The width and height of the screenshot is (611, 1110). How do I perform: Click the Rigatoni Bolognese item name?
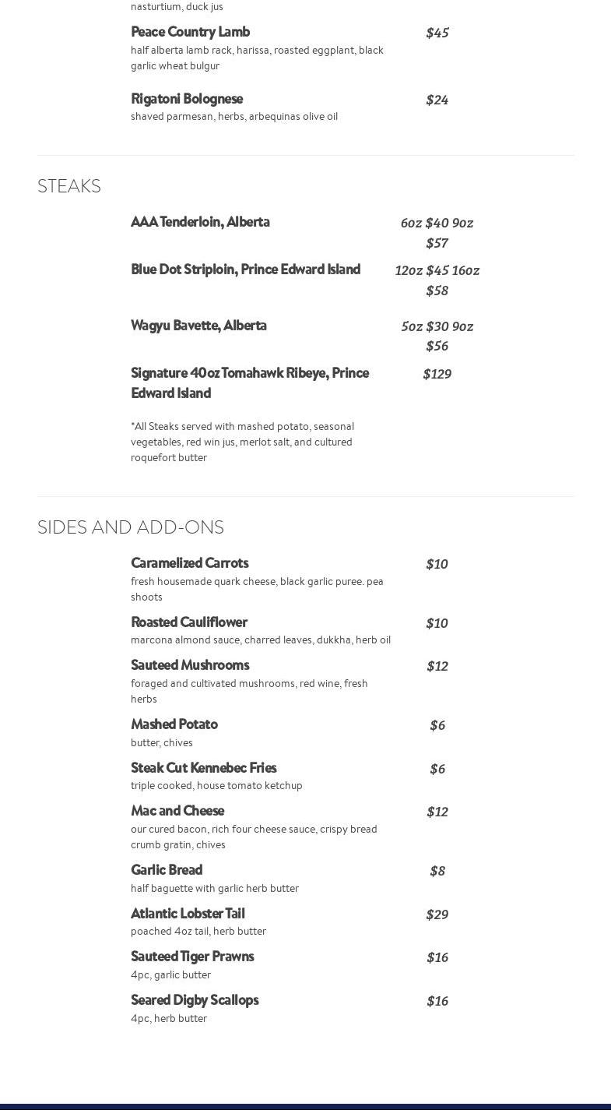(187, 99)
